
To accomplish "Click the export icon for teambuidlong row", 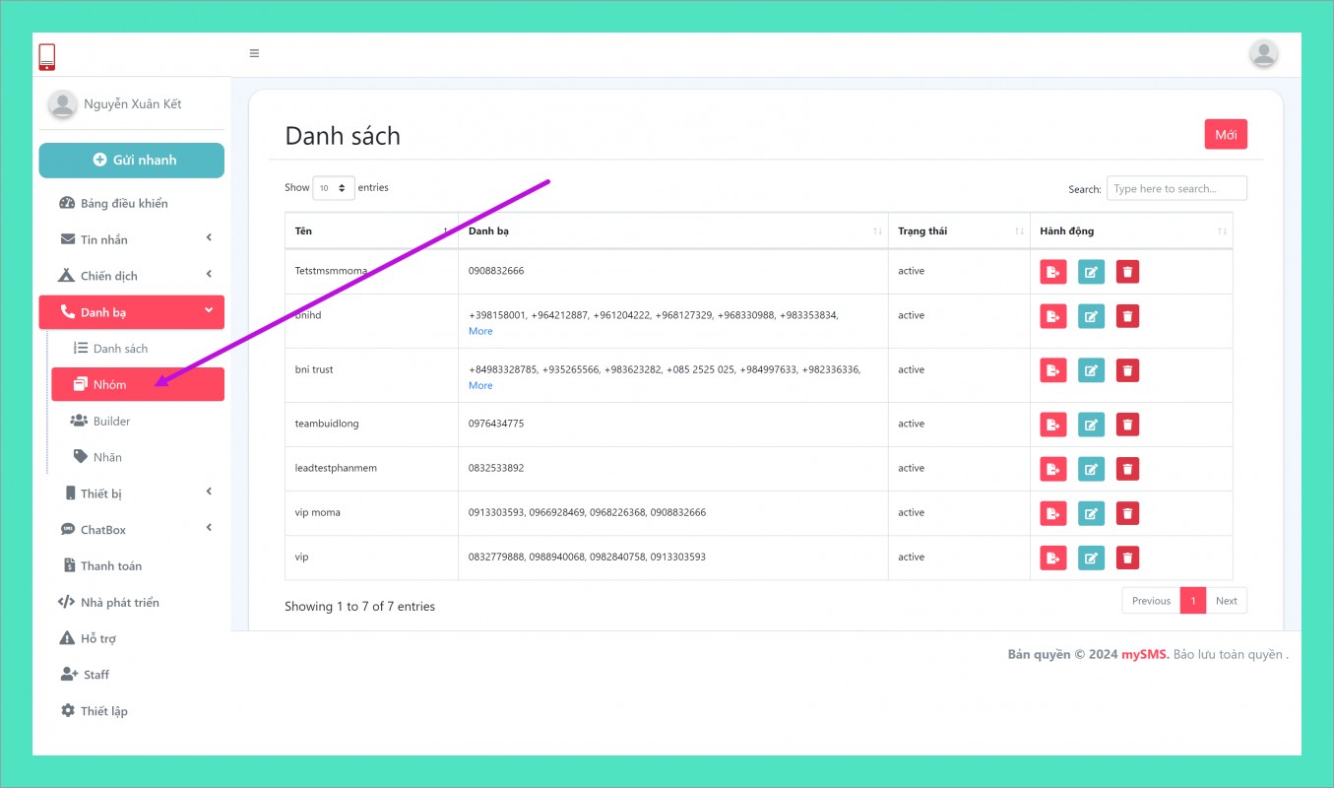I will [1052, 425].
